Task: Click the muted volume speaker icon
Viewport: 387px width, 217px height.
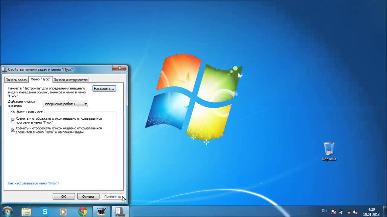Action: [x=356, y=212]
